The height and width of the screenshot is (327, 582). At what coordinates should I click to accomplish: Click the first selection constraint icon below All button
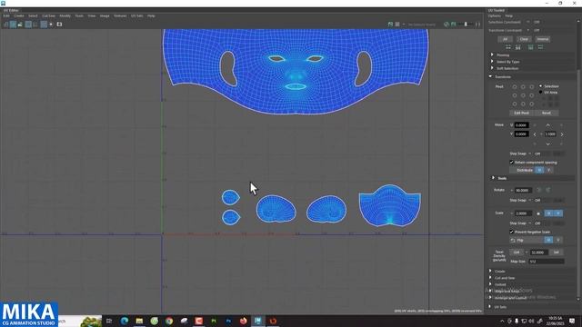[x=508, y=47]
